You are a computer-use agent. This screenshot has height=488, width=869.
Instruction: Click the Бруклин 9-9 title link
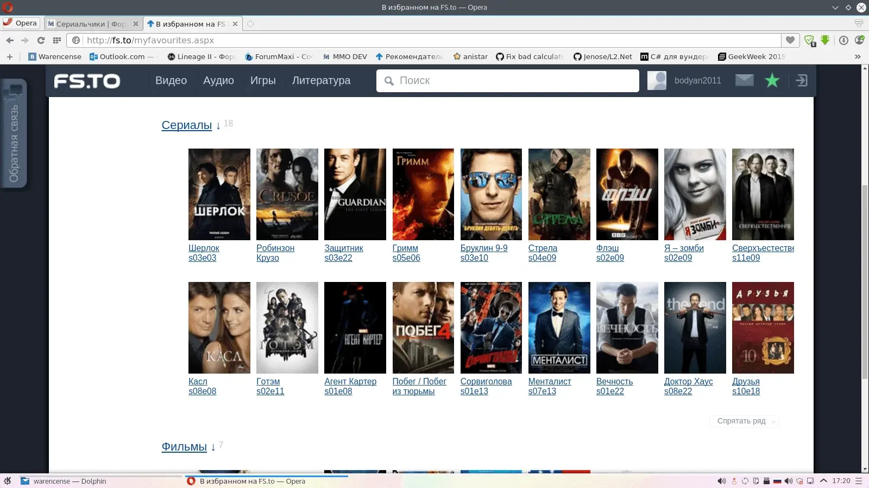click(x=484, y=248)
